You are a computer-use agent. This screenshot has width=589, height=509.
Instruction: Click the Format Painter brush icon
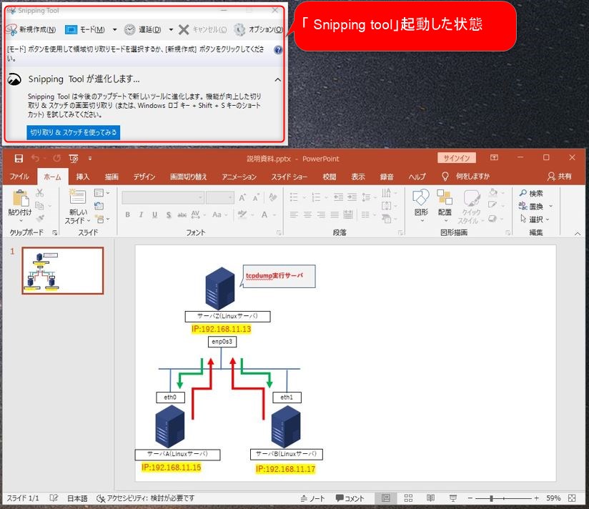pos(40,218)
